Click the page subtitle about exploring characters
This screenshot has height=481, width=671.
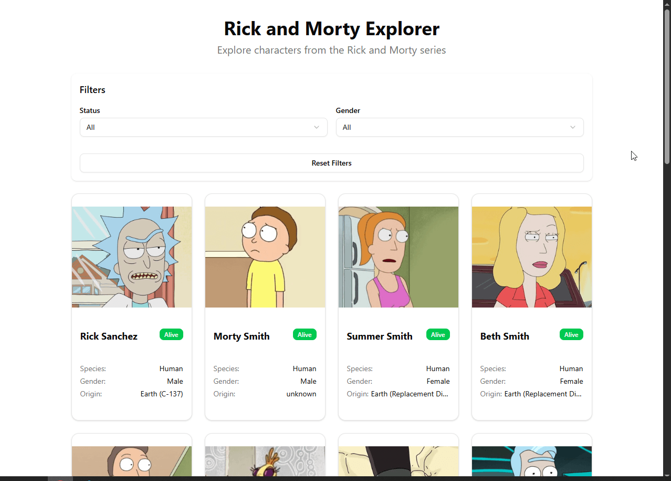click(331, 50)
